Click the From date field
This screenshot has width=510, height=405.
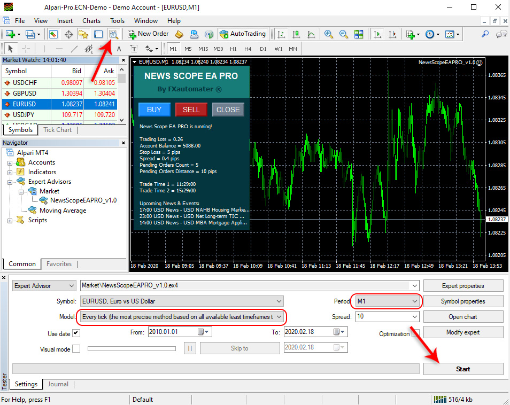pos(180,332)
